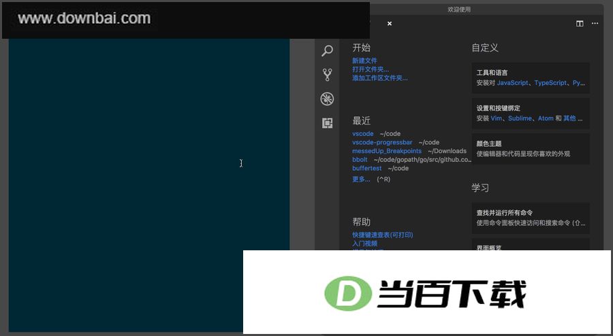Viewport: 613px width, 336px height.
Task: Click the 帮助 heading
Action: point(361,222)
